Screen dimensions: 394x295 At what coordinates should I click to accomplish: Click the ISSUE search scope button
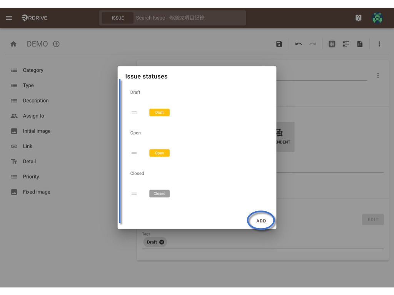click(118, 18)
